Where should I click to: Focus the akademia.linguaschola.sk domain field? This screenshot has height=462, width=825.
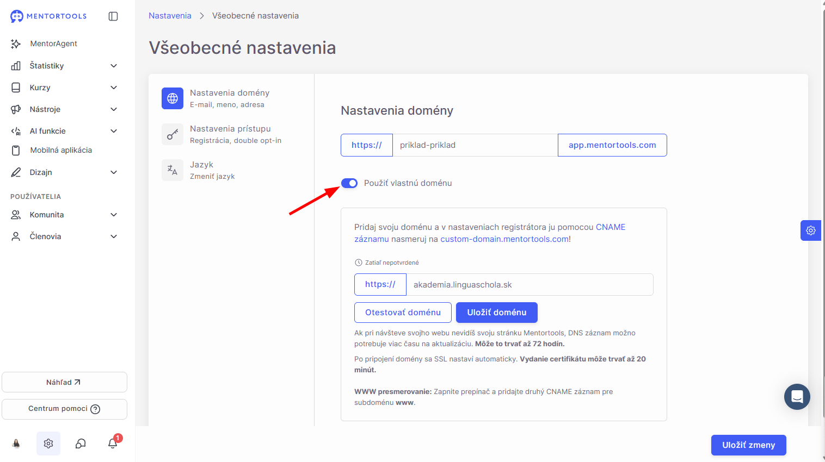530,285
